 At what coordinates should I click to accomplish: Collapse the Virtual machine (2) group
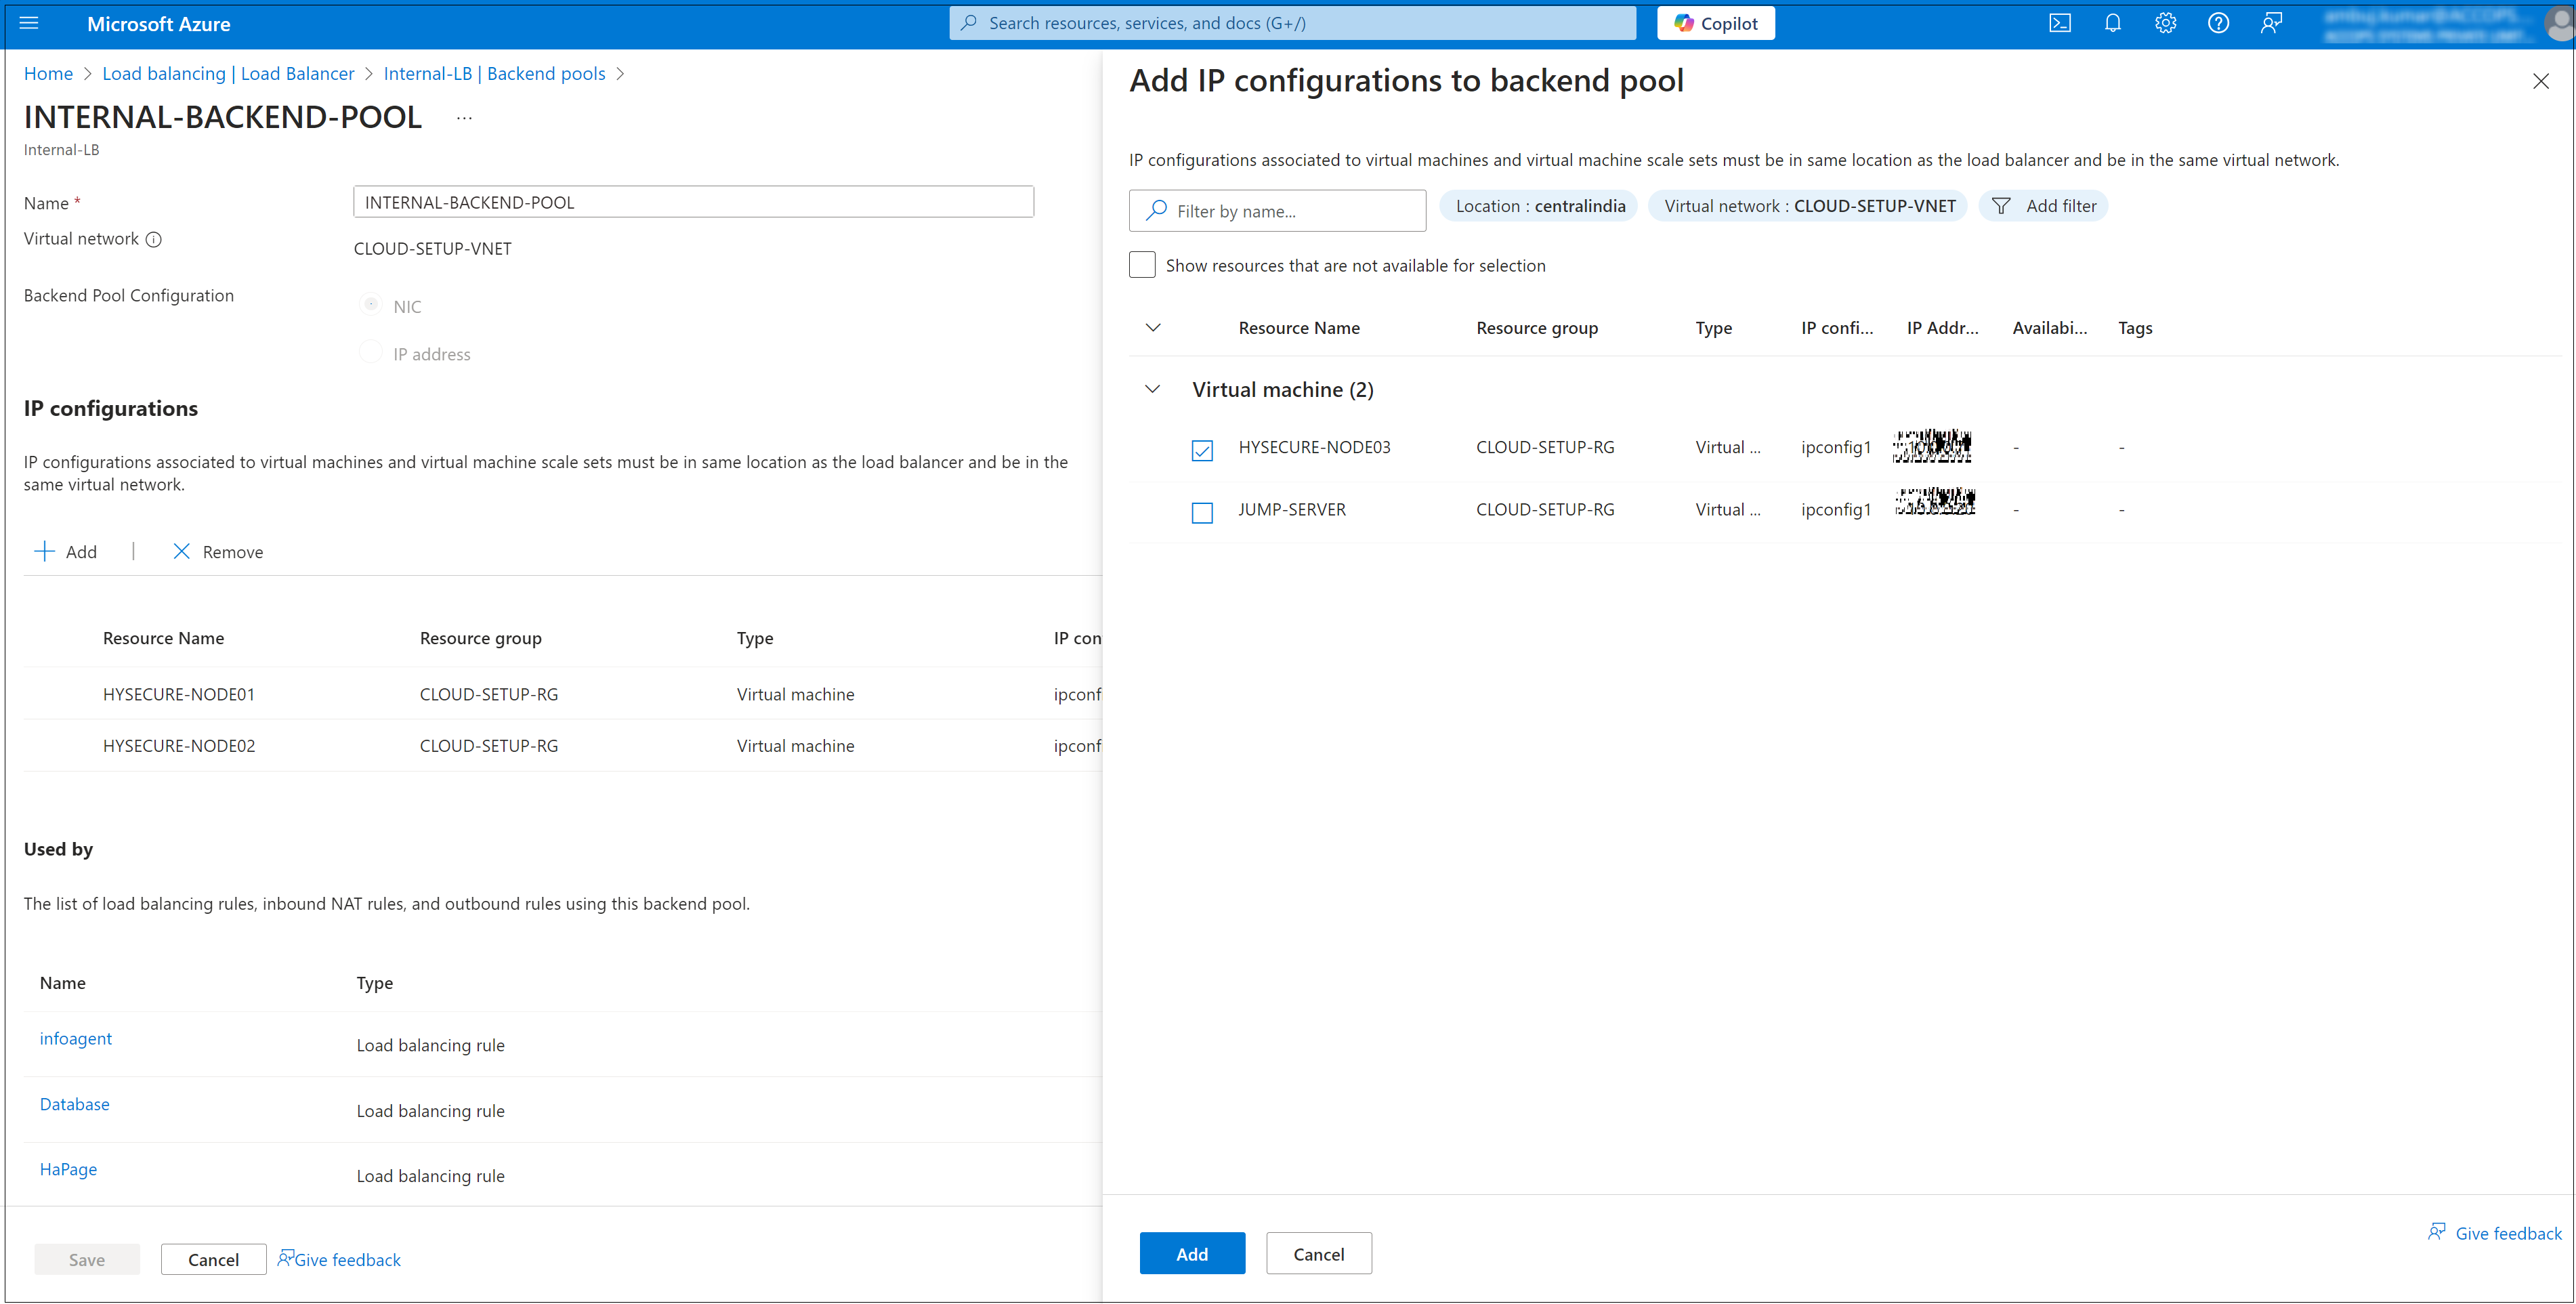[x=1152, y=389]
